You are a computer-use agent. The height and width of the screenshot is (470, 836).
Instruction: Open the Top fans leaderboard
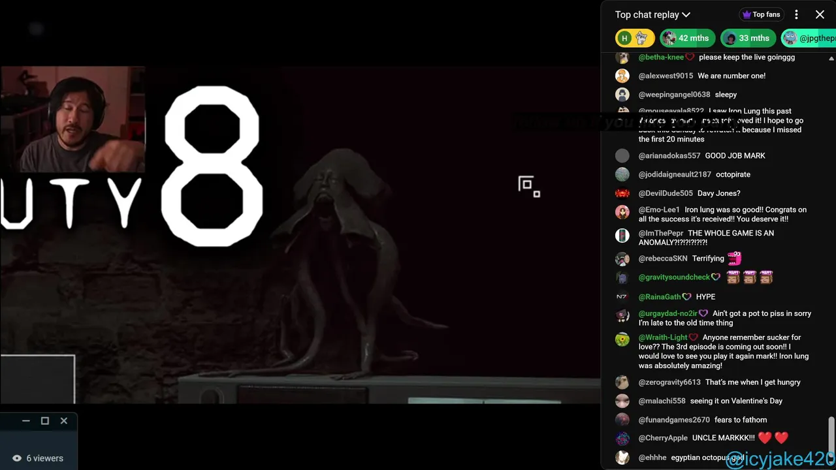point(761,14)
